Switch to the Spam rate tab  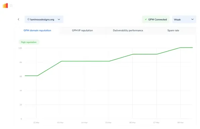tap(173, 30)
